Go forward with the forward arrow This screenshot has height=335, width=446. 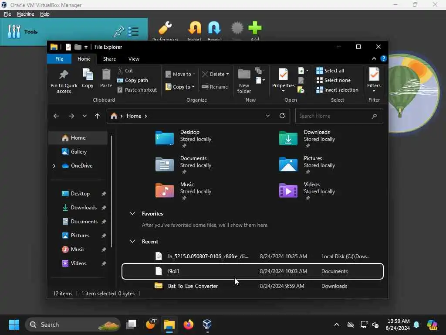click(71, 116)
